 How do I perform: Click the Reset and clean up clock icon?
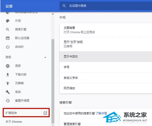coord(8,101)
